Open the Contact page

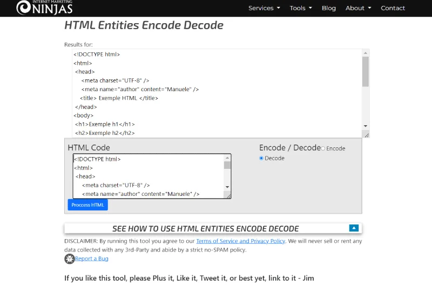393,8
